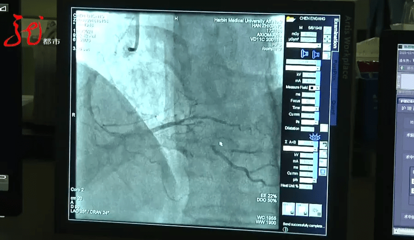Screen dimensions: 414x240
Task: Click the 'Coro 2' label on image
Action: (x=77, y=189)
